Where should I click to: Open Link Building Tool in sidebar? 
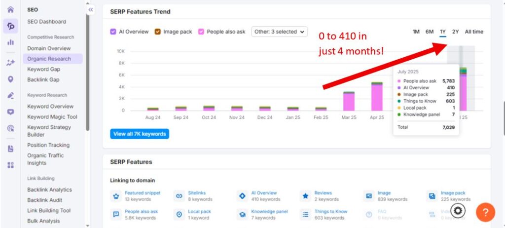coord(49,210)
